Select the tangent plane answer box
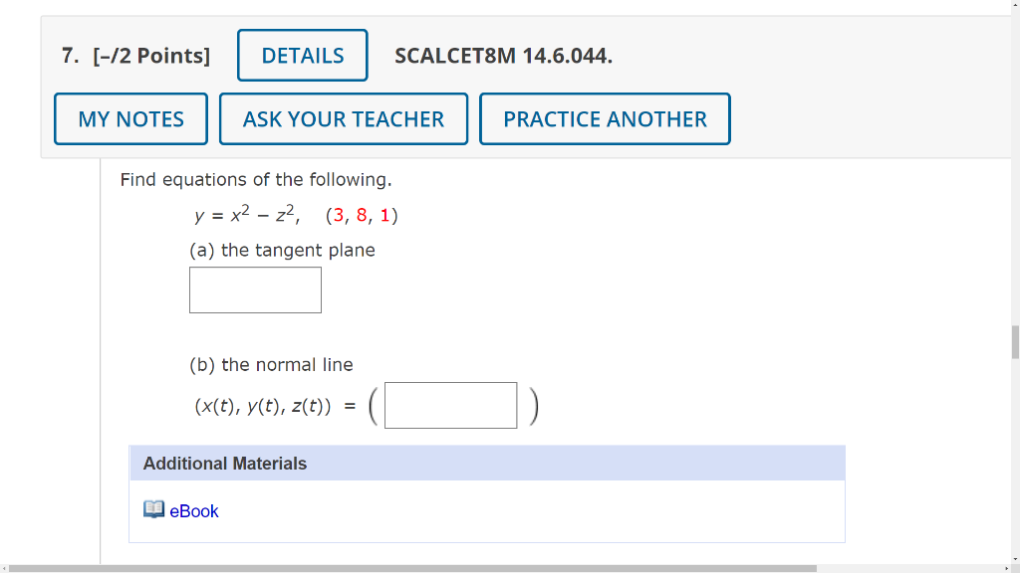This screenshot has height=573, width=1020. [x=255, y=289]
